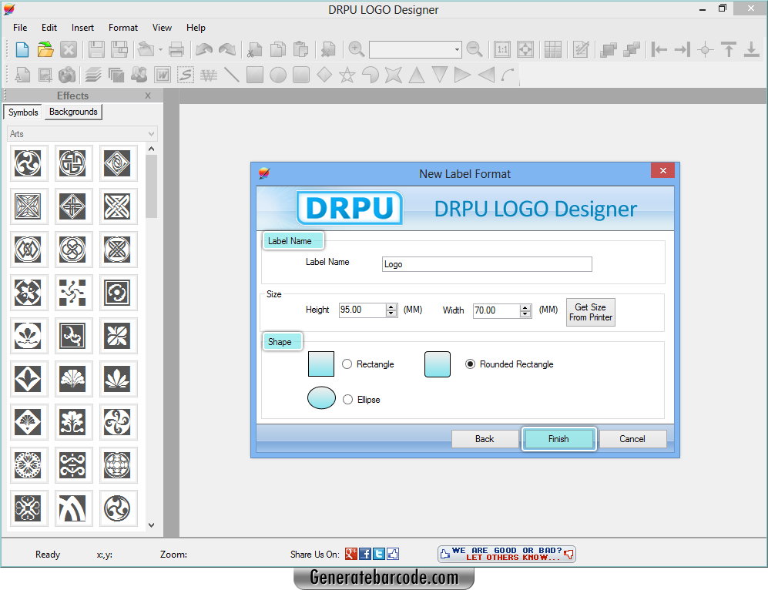
Task: Open the Format menu
Action: [123, 28]
